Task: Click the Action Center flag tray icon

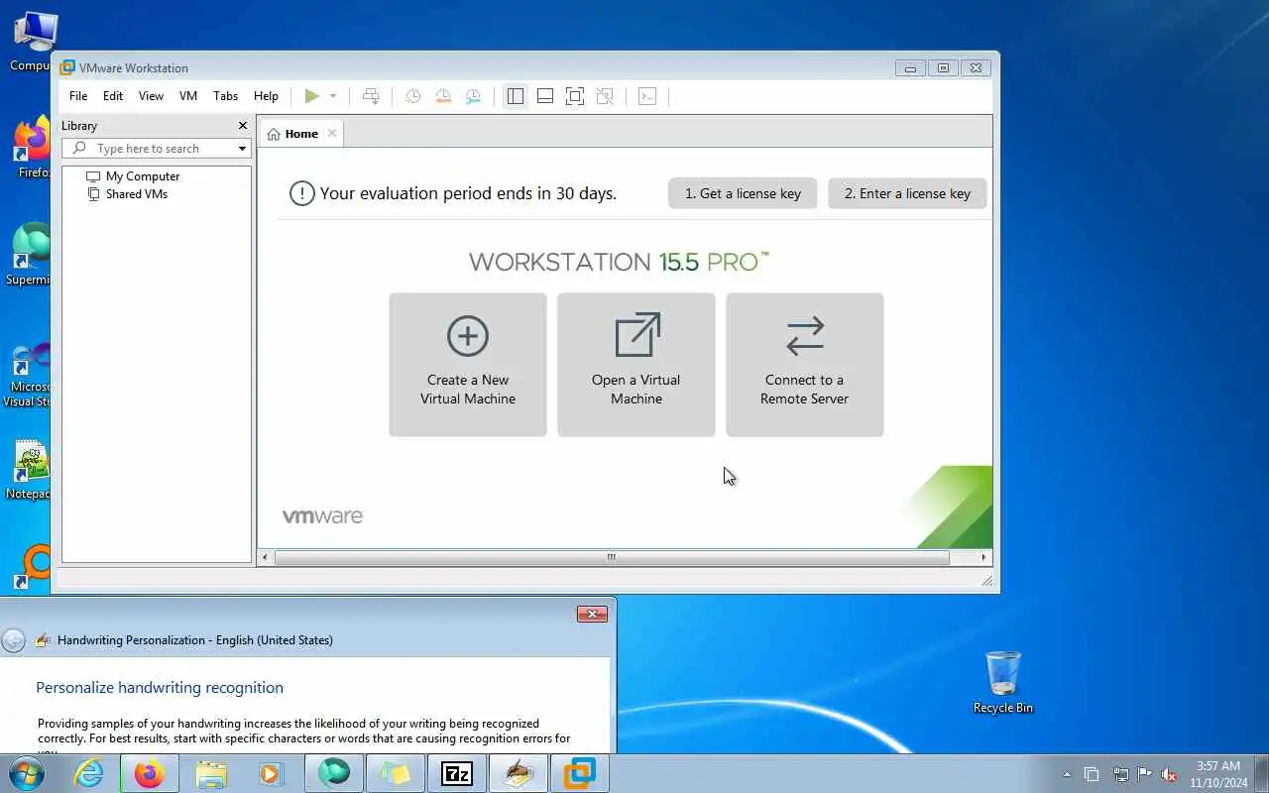Action: [1144, 774]
